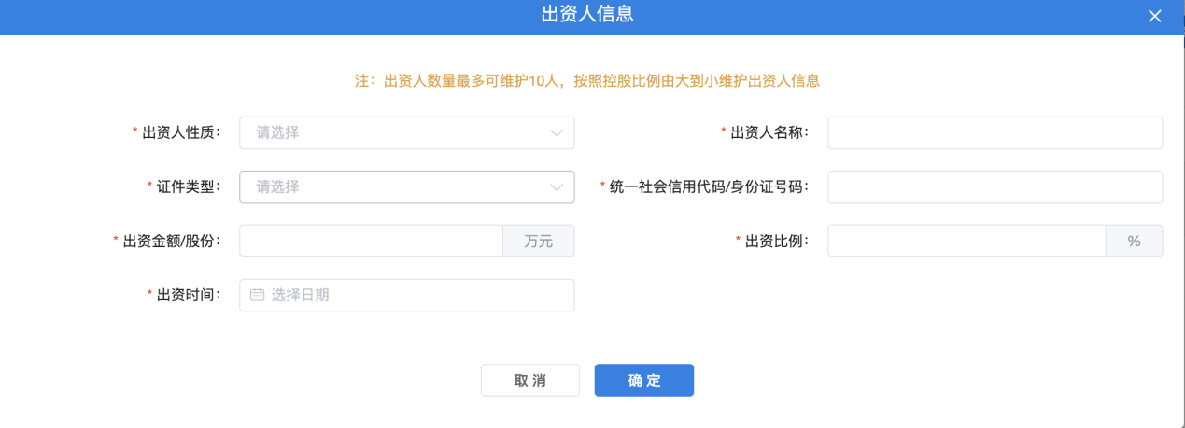Click the 出资时间 field label
This screenshot has height=428, width=1185.
[189, 295]
